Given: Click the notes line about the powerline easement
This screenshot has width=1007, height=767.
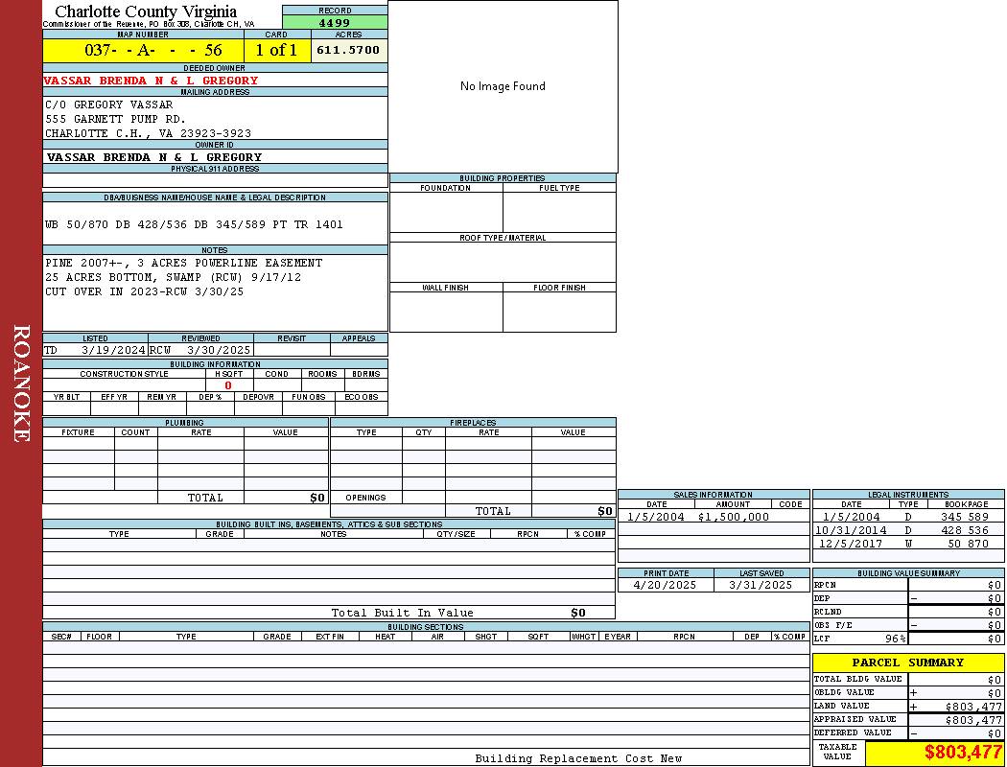Looking at the screenshot, I should point(184,263).
